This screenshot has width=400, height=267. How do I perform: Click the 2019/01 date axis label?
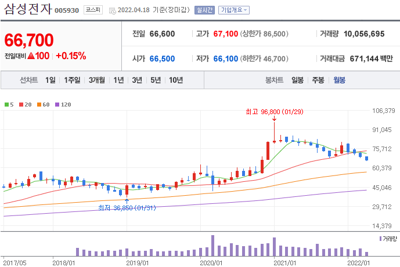click(137, 263)
